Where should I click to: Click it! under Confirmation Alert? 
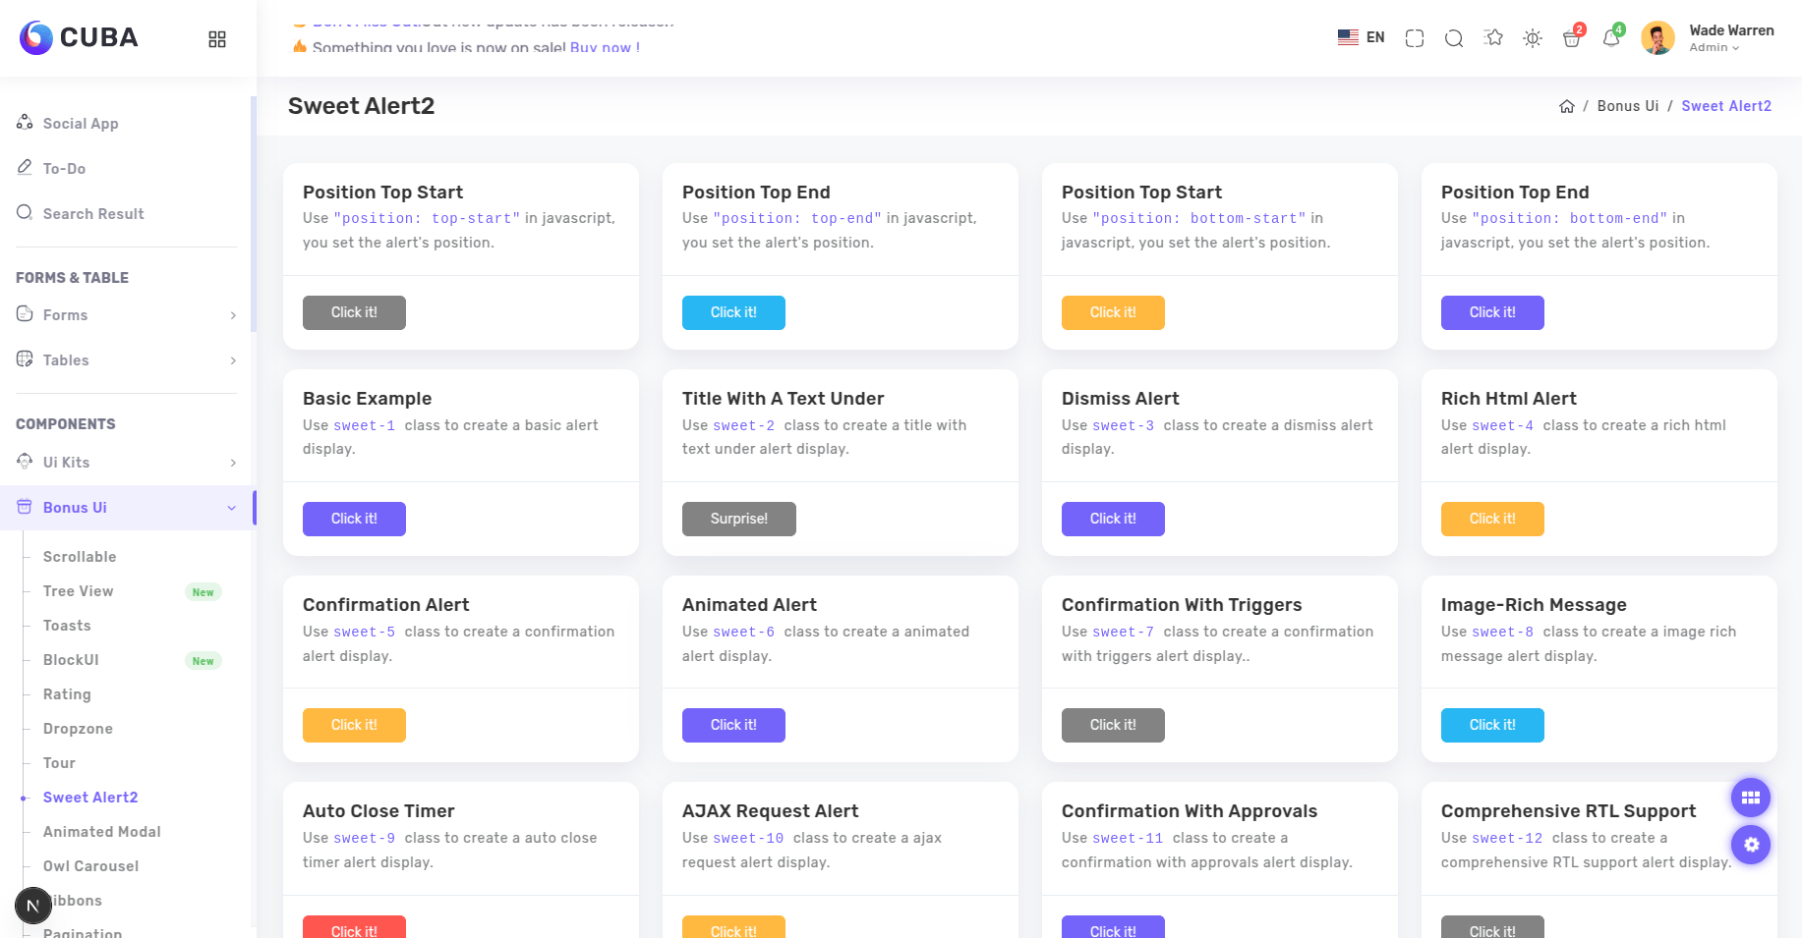coord(354,725)
